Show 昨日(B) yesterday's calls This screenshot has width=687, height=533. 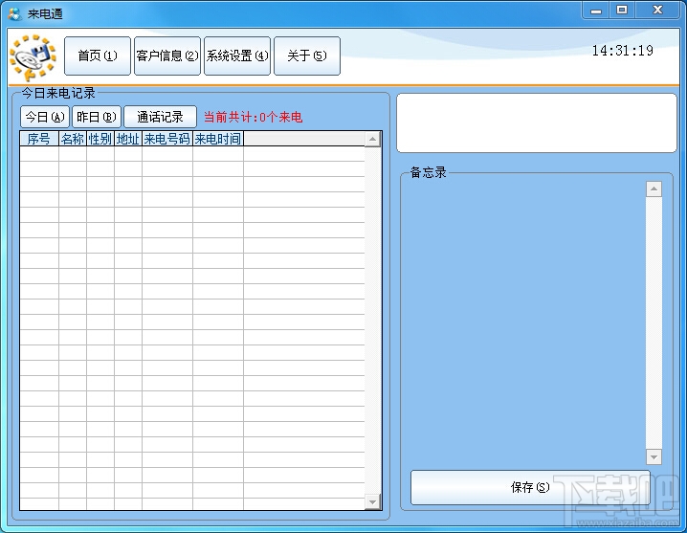click(x=97, y=117)
